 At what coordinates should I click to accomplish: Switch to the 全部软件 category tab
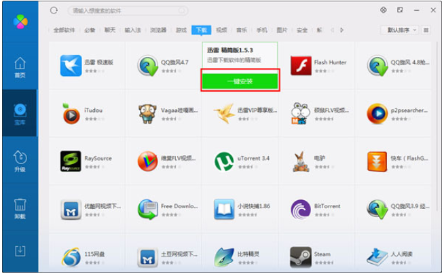(64, 31)
